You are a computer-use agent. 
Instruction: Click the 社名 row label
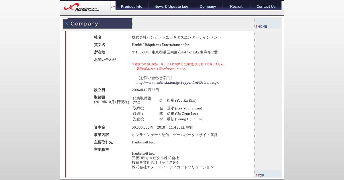98,37
